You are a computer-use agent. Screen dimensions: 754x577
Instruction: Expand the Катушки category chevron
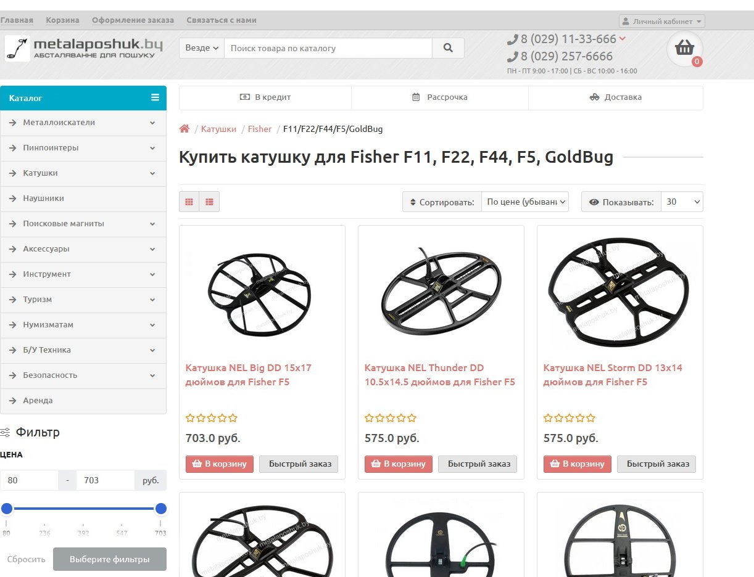pyautogui.click(x=152, y=173)
